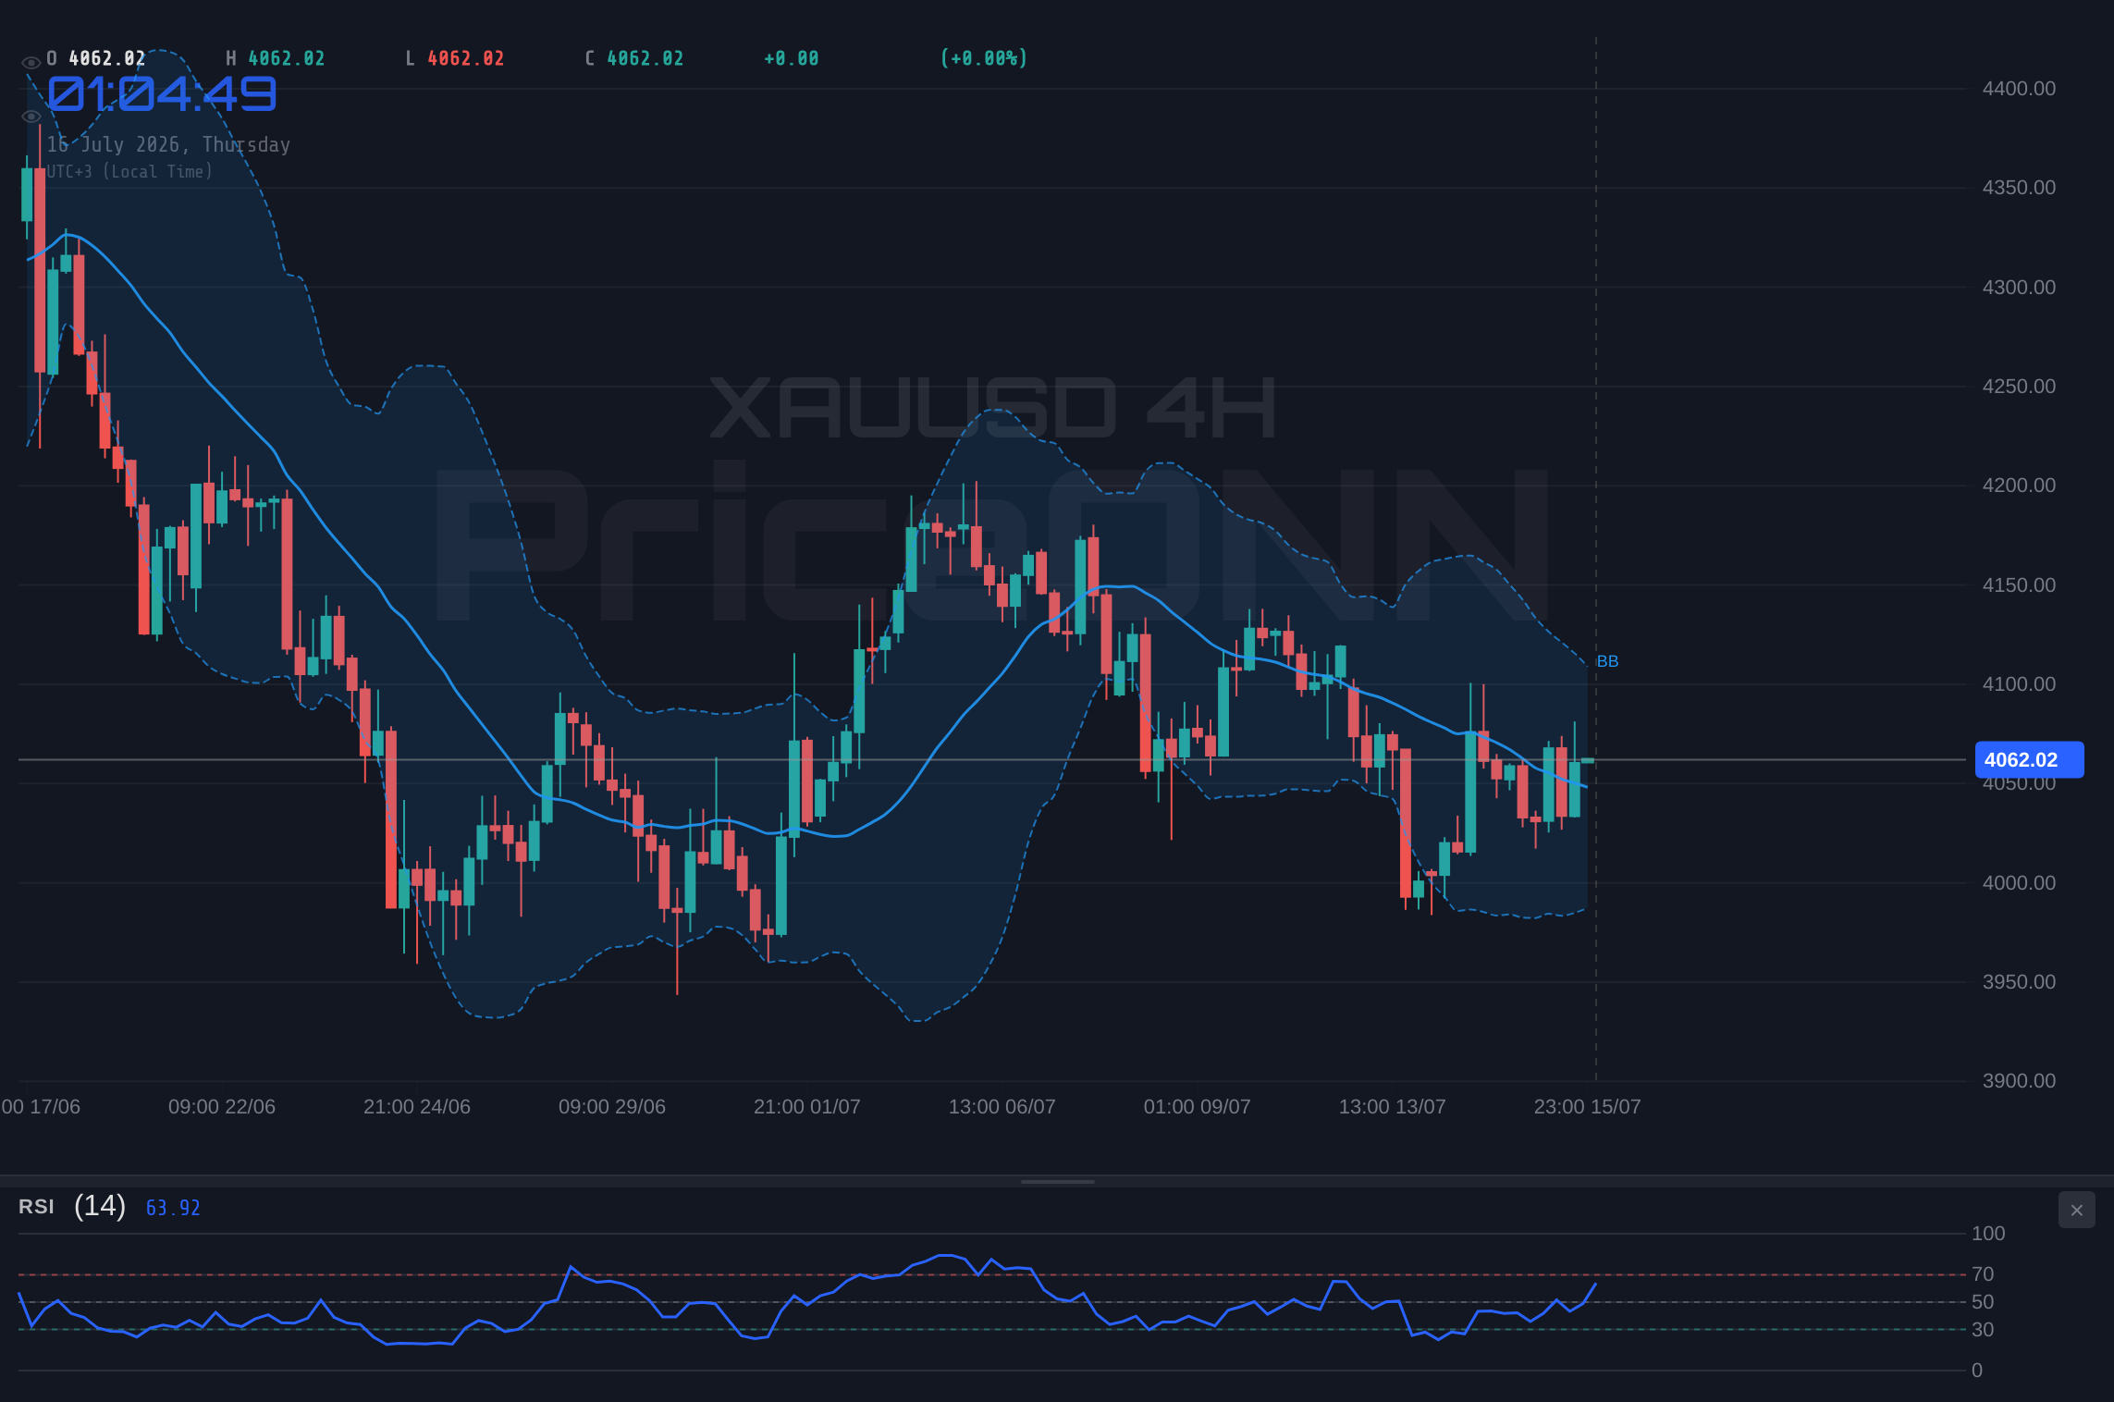Click the 09:00 29/06 time axis label
The image size is (2114, 1402).
click(612, 1107)
